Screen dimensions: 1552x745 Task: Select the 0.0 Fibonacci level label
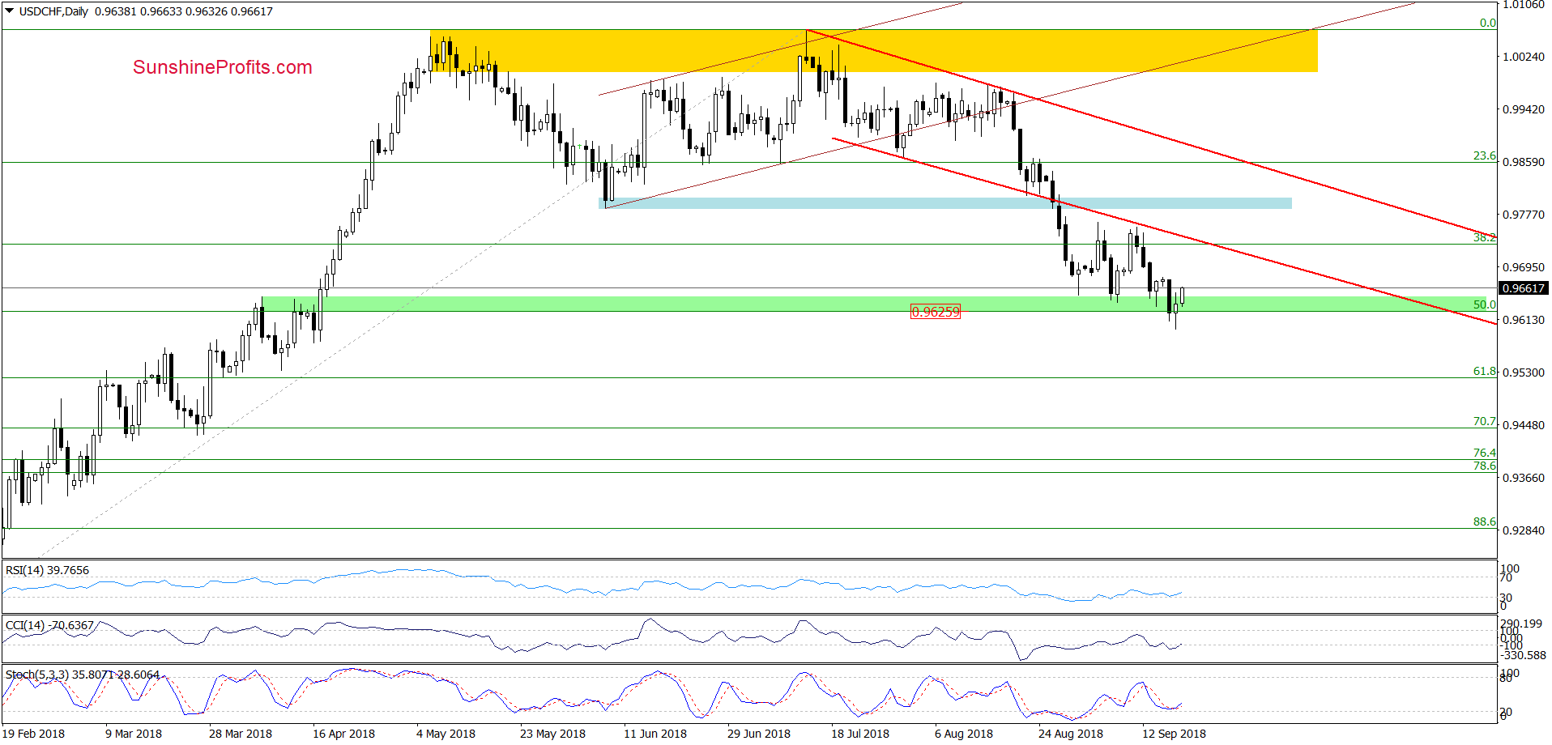(x=1487, y=23)
